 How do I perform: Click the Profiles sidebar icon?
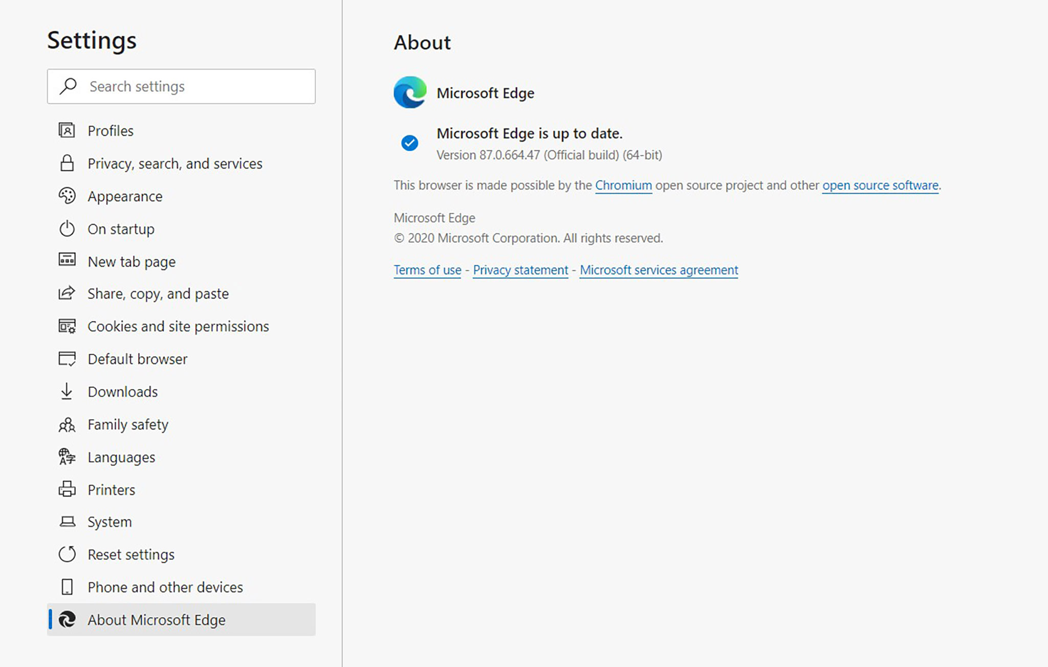tap(67, 130)
